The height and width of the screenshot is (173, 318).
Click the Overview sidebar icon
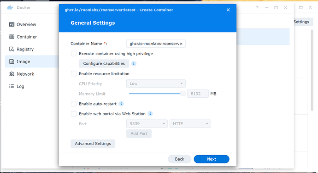tap(12, 24)
